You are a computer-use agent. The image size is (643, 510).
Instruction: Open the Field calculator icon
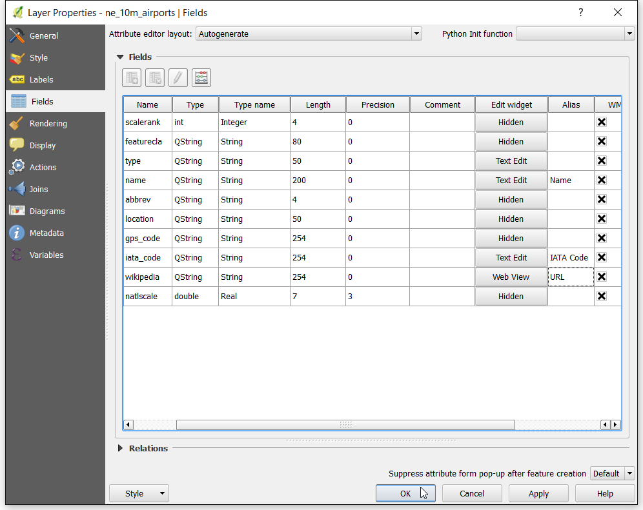201,78
